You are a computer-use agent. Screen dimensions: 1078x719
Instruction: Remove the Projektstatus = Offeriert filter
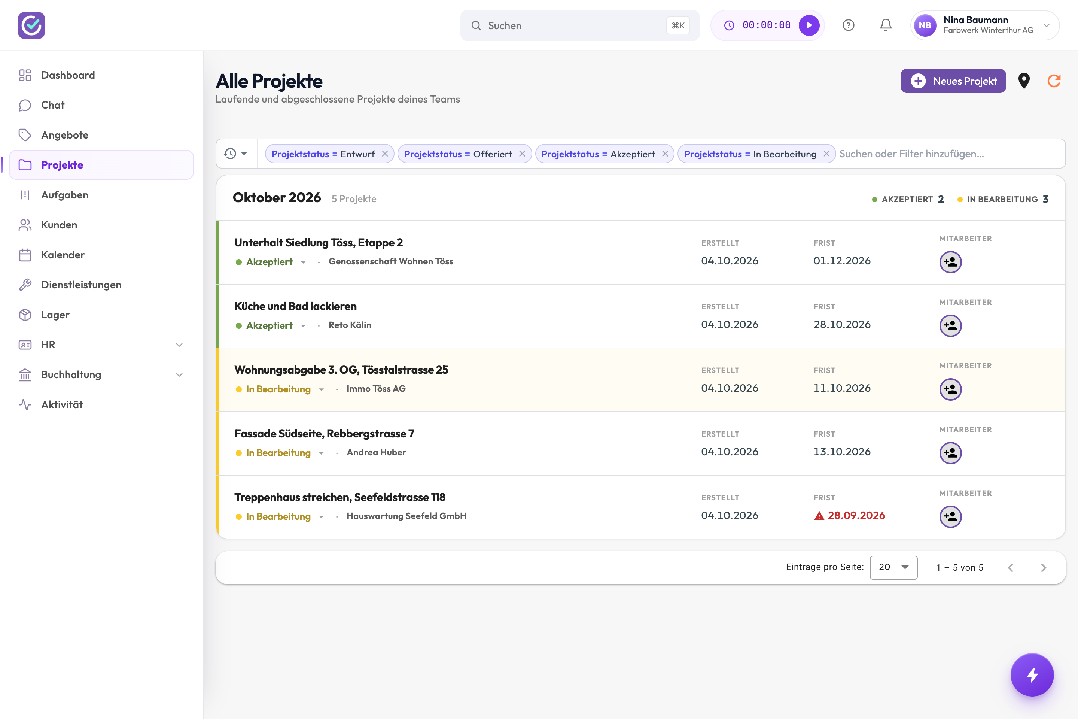pos(522,154)
